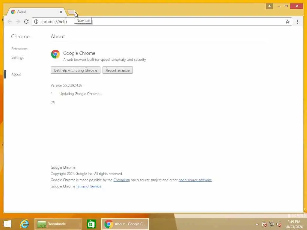This screenshot has width=307, height=230.
Task: Go forward with the forward arrow
Action: pyautogui.click(x=18, y=22)
